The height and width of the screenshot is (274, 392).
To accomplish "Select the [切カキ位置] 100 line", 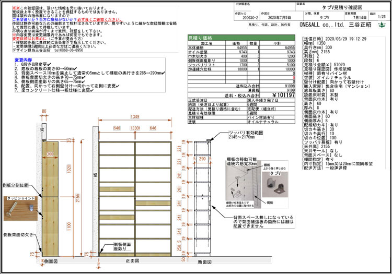I will 319,138.
